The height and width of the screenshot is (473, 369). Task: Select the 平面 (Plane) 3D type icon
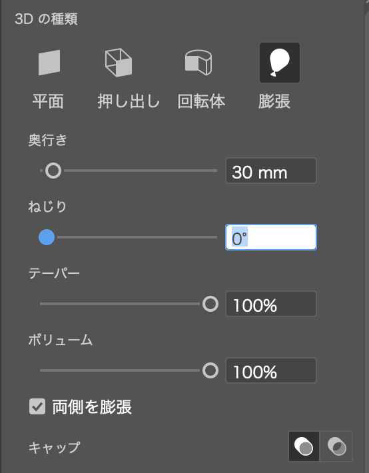[49, 63]
